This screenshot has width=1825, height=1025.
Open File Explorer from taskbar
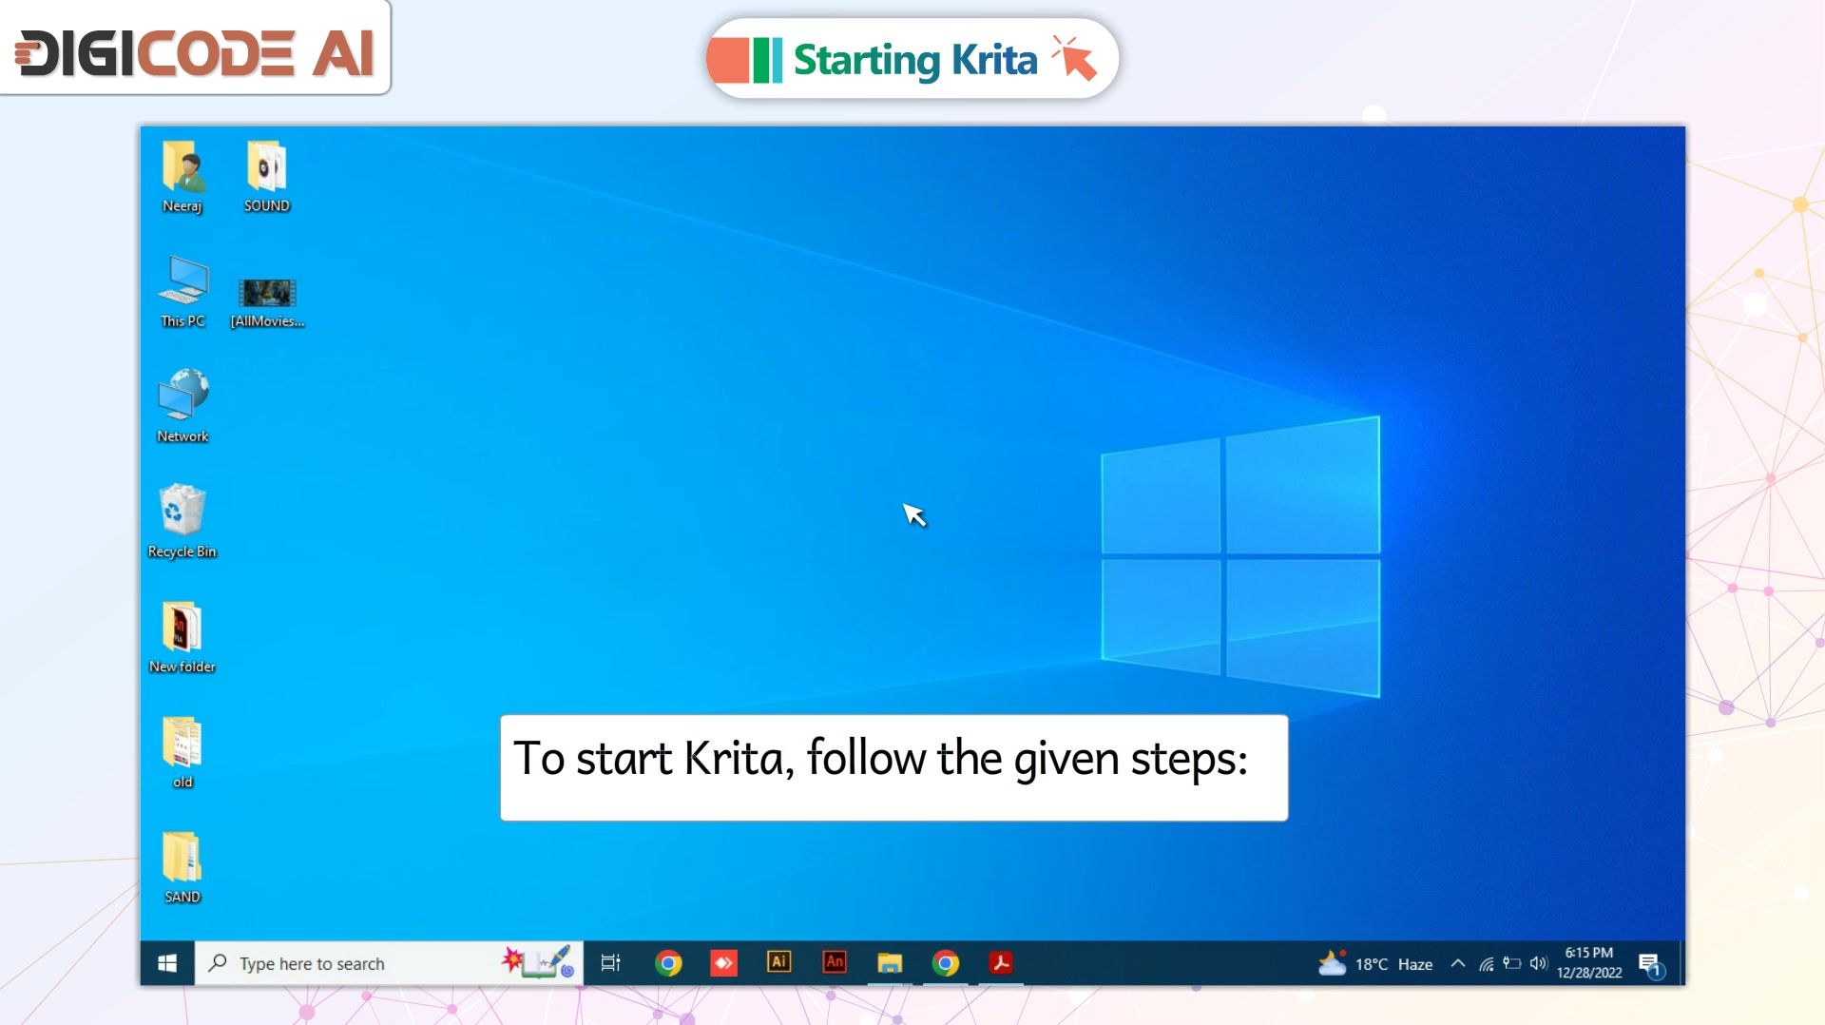coord(890,963)
